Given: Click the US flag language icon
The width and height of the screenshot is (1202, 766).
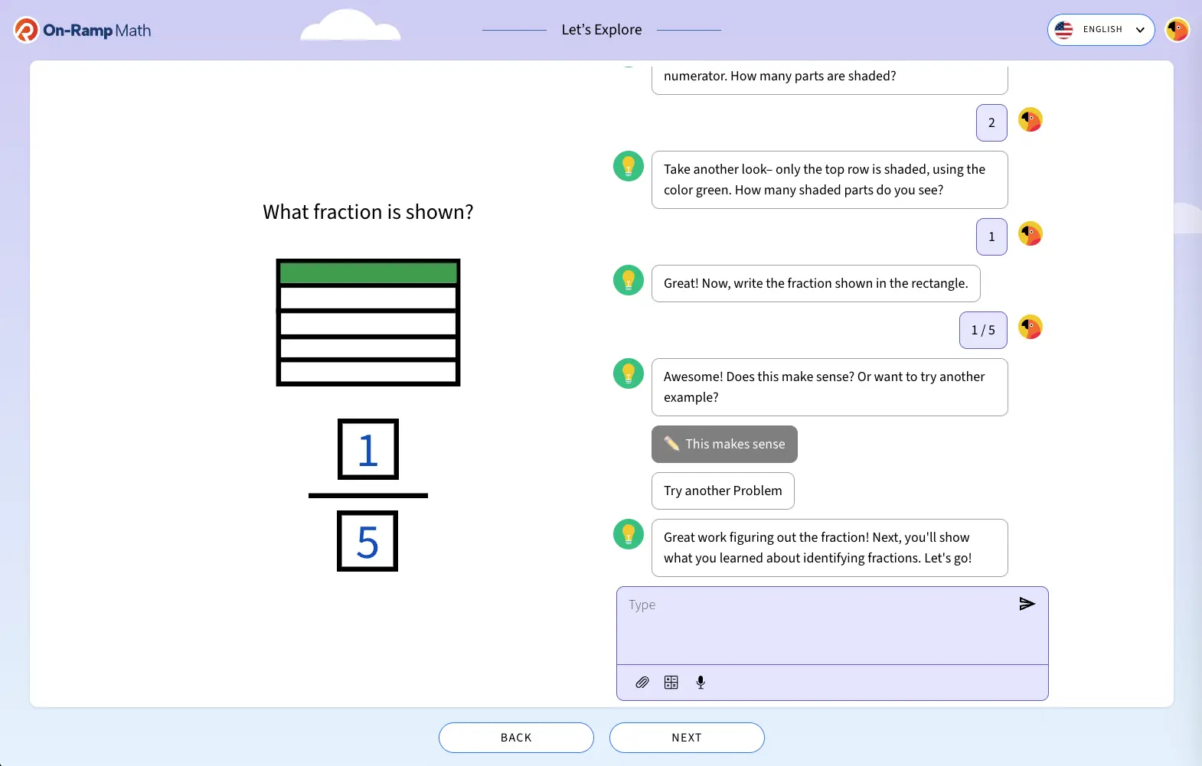Looking at the screenshot, I should point(1064,30).
